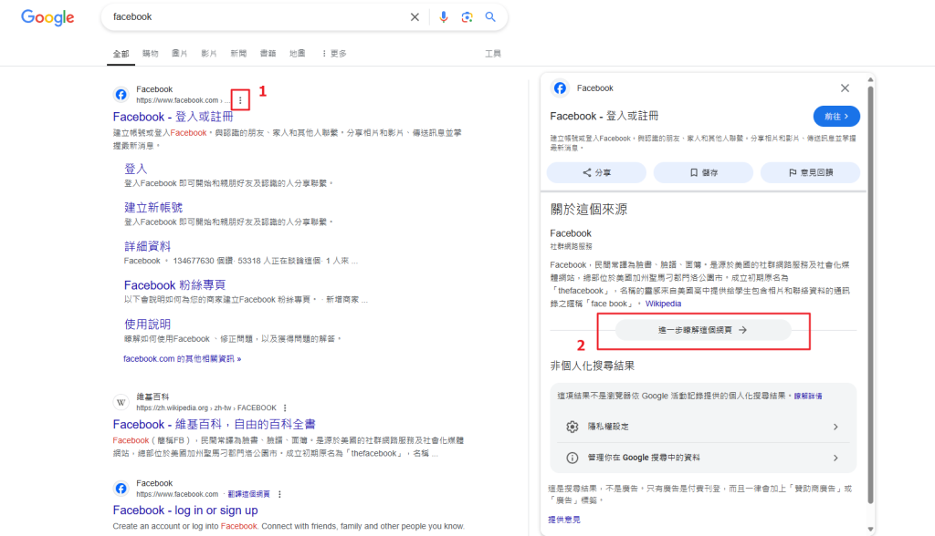Click the magnifying glass search icon

pos(490,17)
